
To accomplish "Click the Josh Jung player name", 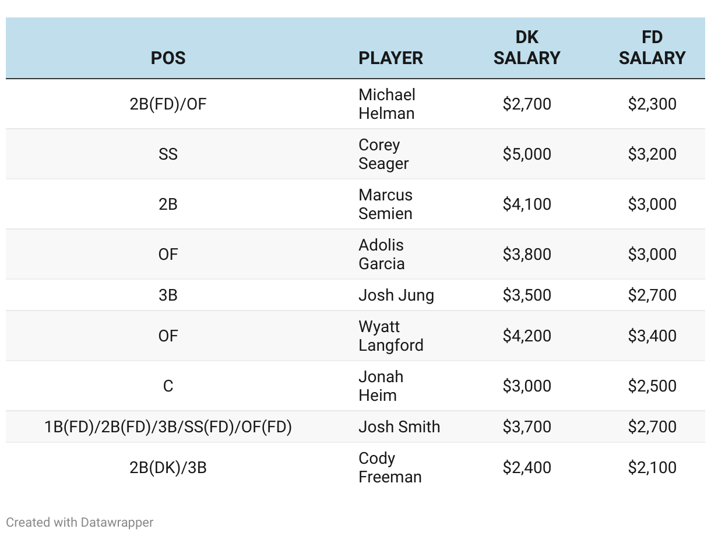I will tap(396, 295).
